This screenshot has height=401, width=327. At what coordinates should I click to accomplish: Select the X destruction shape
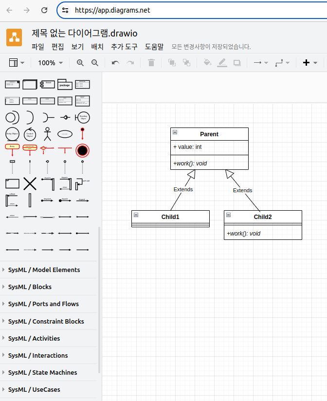pos(30,183)
